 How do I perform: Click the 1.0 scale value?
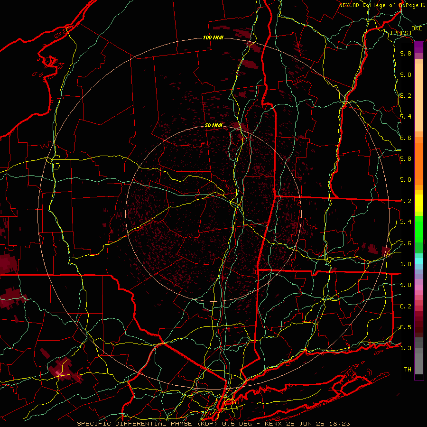click(406, 286)
